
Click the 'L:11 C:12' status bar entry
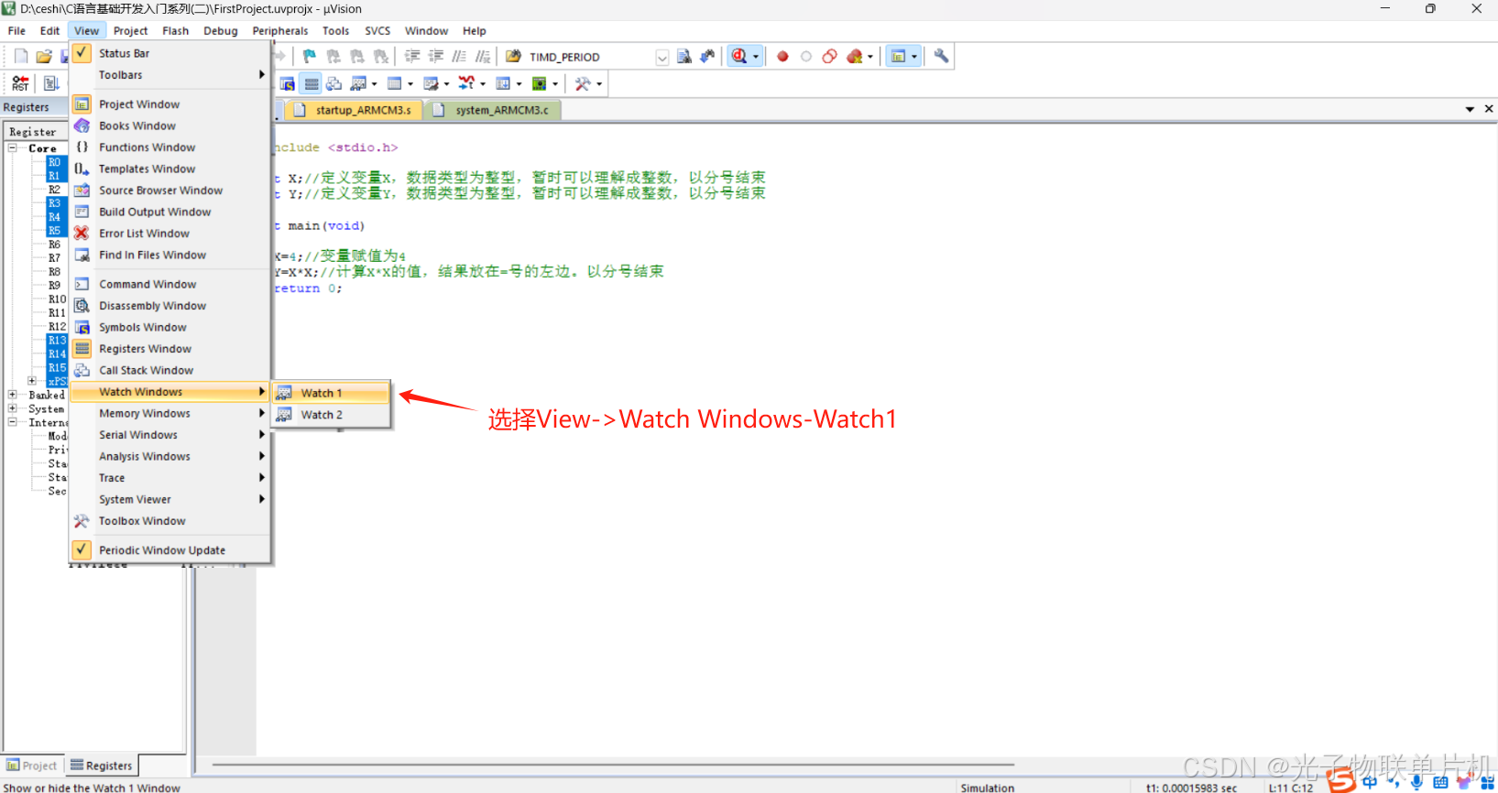coord(1291,788)
